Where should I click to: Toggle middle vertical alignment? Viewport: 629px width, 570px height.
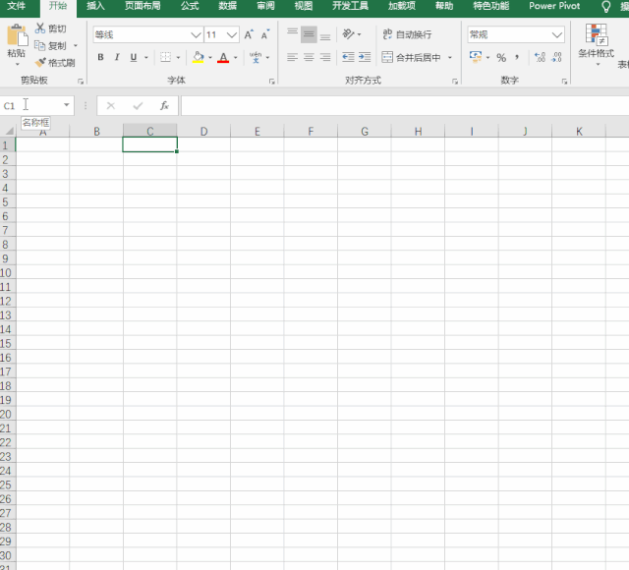pyautogui.click(x=309, y=34)
